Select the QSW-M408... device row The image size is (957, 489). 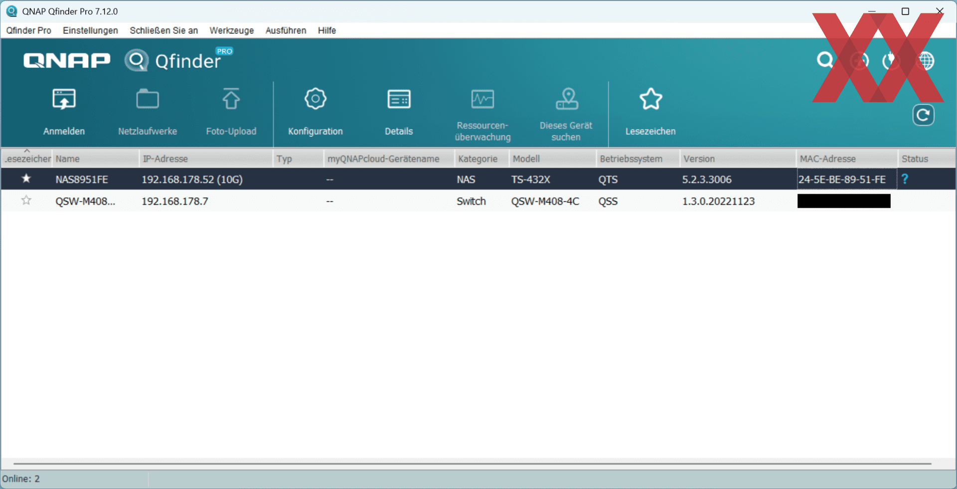[x=478, y=201]
